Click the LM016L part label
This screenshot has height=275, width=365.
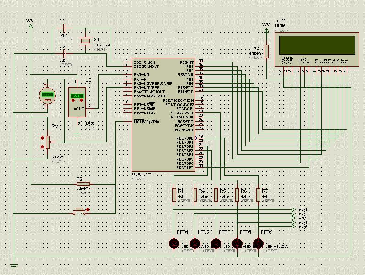click(281, 26)
